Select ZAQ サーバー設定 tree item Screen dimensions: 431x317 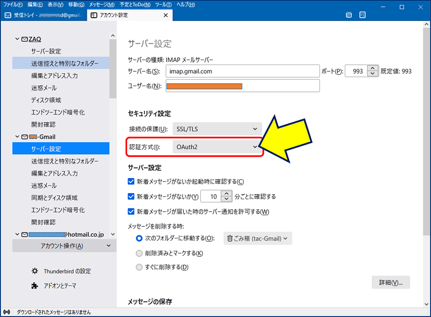[61, 51]
